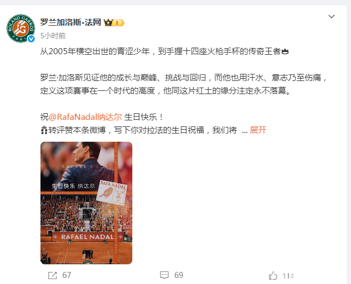Screen dimensions: 351x284
Task: Open the comments bubble icon
Action: 165,275
